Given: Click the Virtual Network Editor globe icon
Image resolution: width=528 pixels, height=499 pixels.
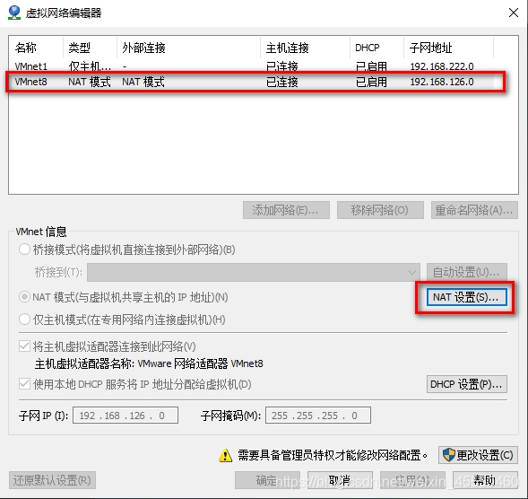Looking at the screenshot, I should (14, 13).
